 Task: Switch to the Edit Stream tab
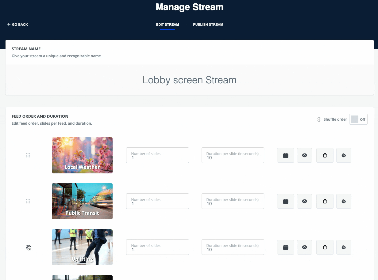[x=168, y=25]
